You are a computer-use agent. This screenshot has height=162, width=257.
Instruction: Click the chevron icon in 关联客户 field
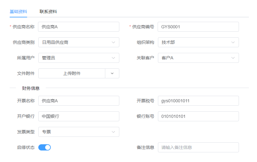click(x=233, y=58)
